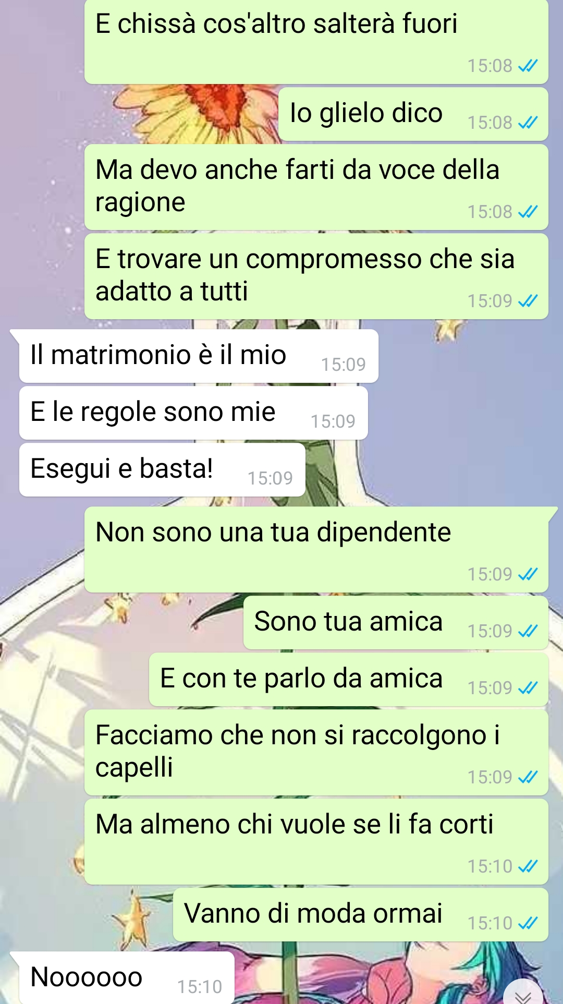This screenshot has height=1004, width=563.
Task: Tap check marks on 'E con te parlo da amica'
Action: tap(528, 688)
